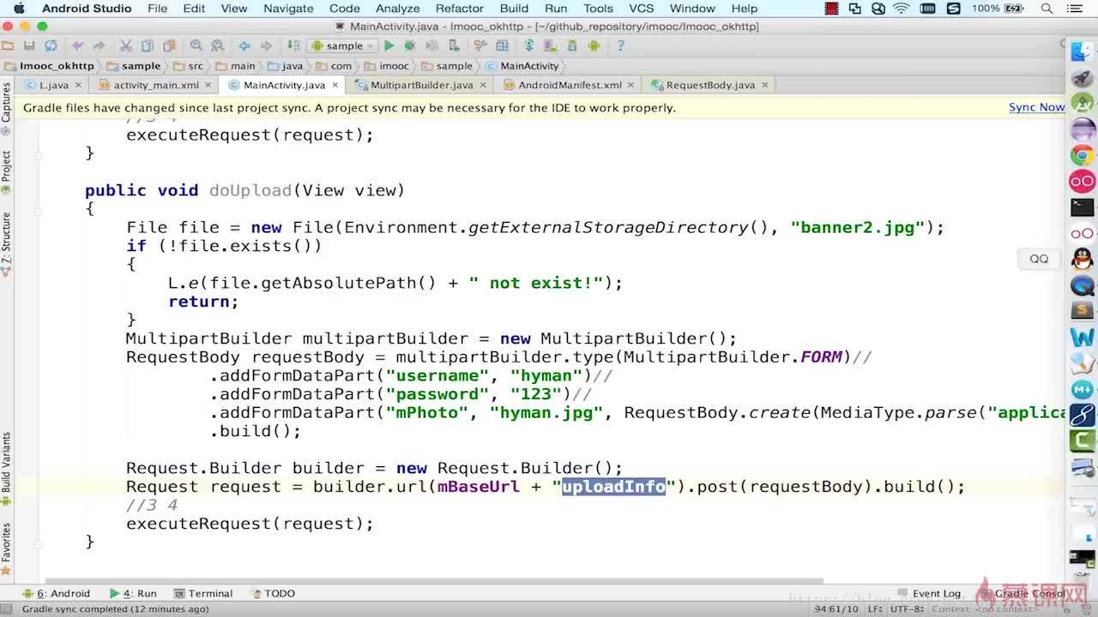Screen dimensions: 1098x617
Task: Click the Undo arrow icon
Action: (77, 45)
